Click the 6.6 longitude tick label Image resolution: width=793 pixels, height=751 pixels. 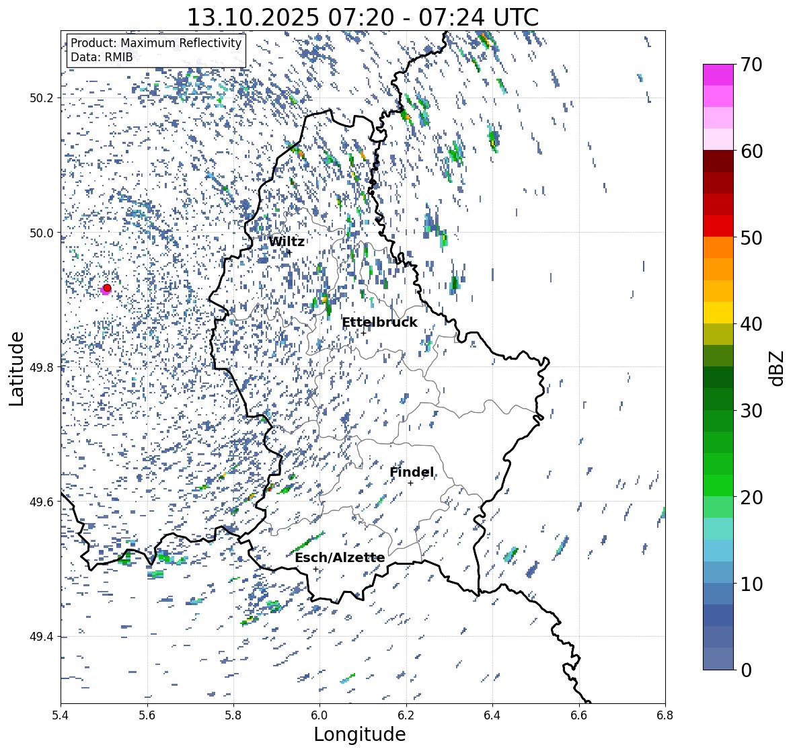pos(579,715)
